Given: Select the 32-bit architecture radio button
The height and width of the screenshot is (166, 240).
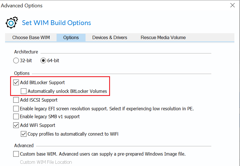Looking at the screenshot, I should click(16, 60).
